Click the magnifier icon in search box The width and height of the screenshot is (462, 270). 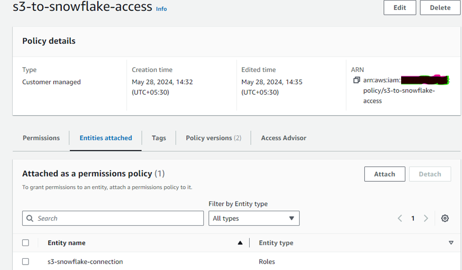point(30,219)
